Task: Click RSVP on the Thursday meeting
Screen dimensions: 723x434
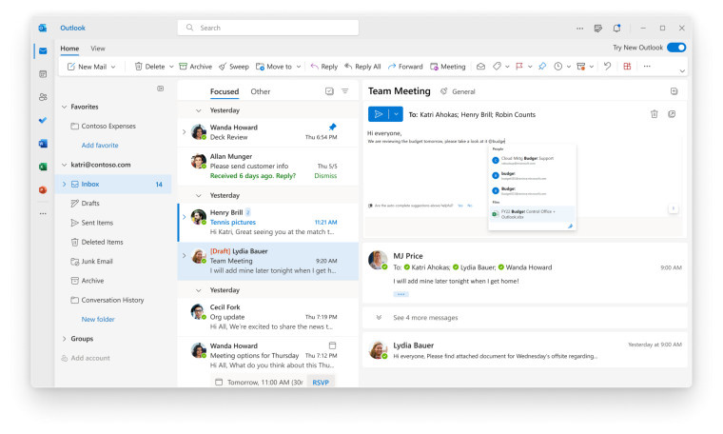Action: [321, 383]
